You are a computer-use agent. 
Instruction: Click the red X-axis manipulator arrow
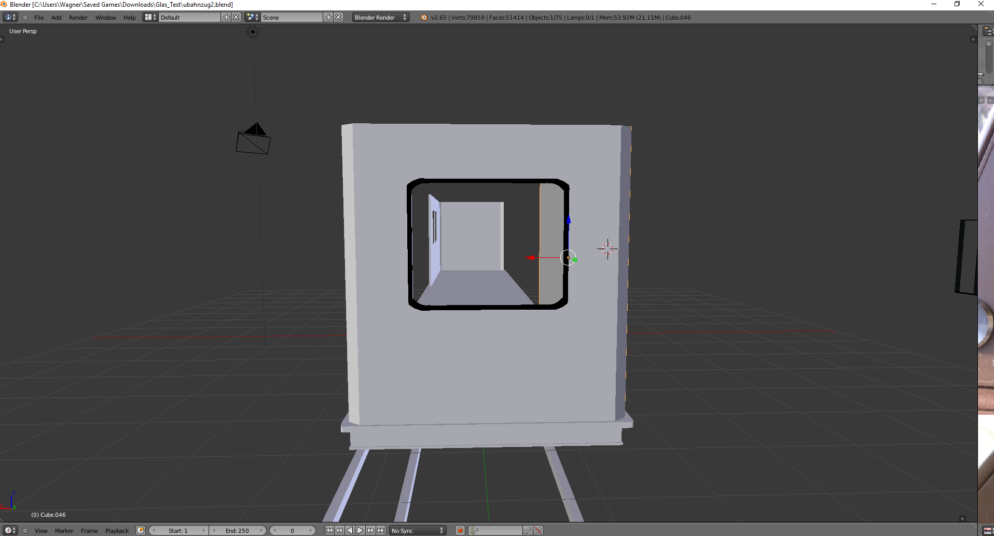pos(530,257)
